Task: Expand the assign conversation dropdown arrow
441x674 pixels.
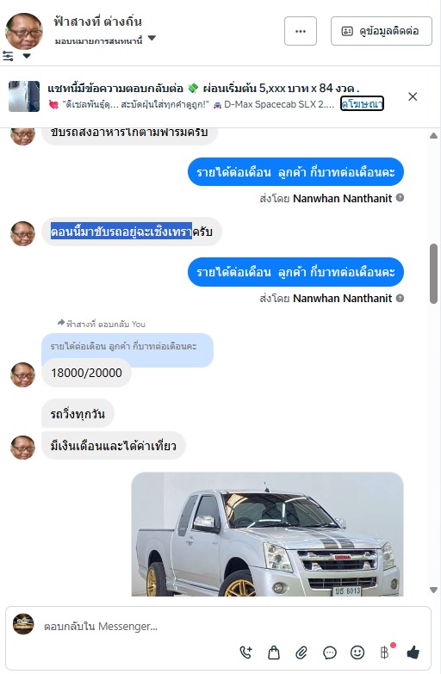Action: (x=152, y=38)
